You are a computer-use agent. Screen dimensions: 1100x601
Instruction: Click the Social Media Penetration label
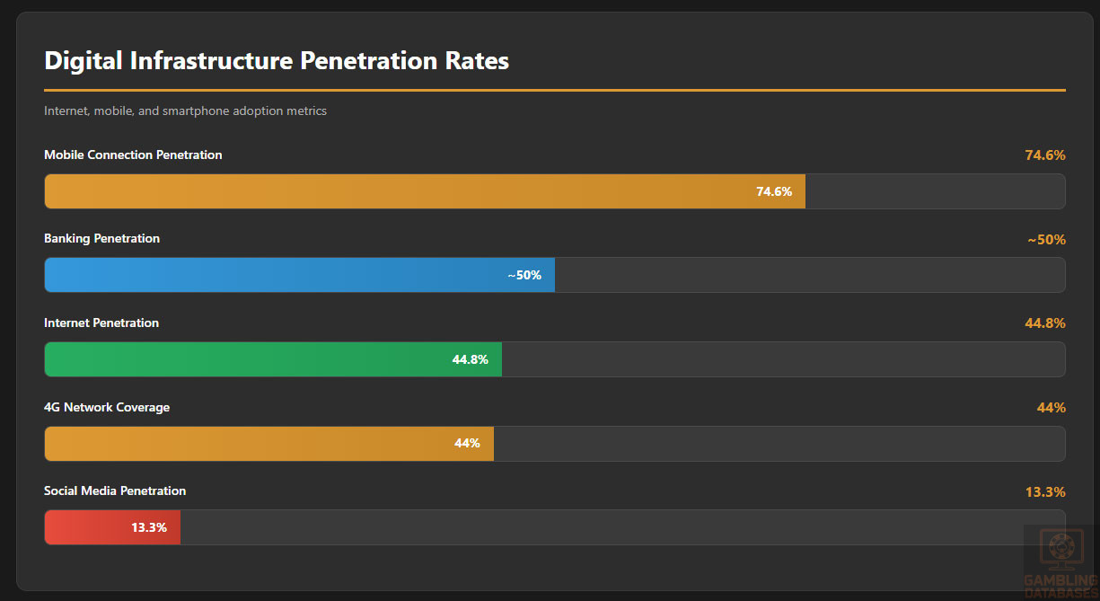(x=115, y=491)
